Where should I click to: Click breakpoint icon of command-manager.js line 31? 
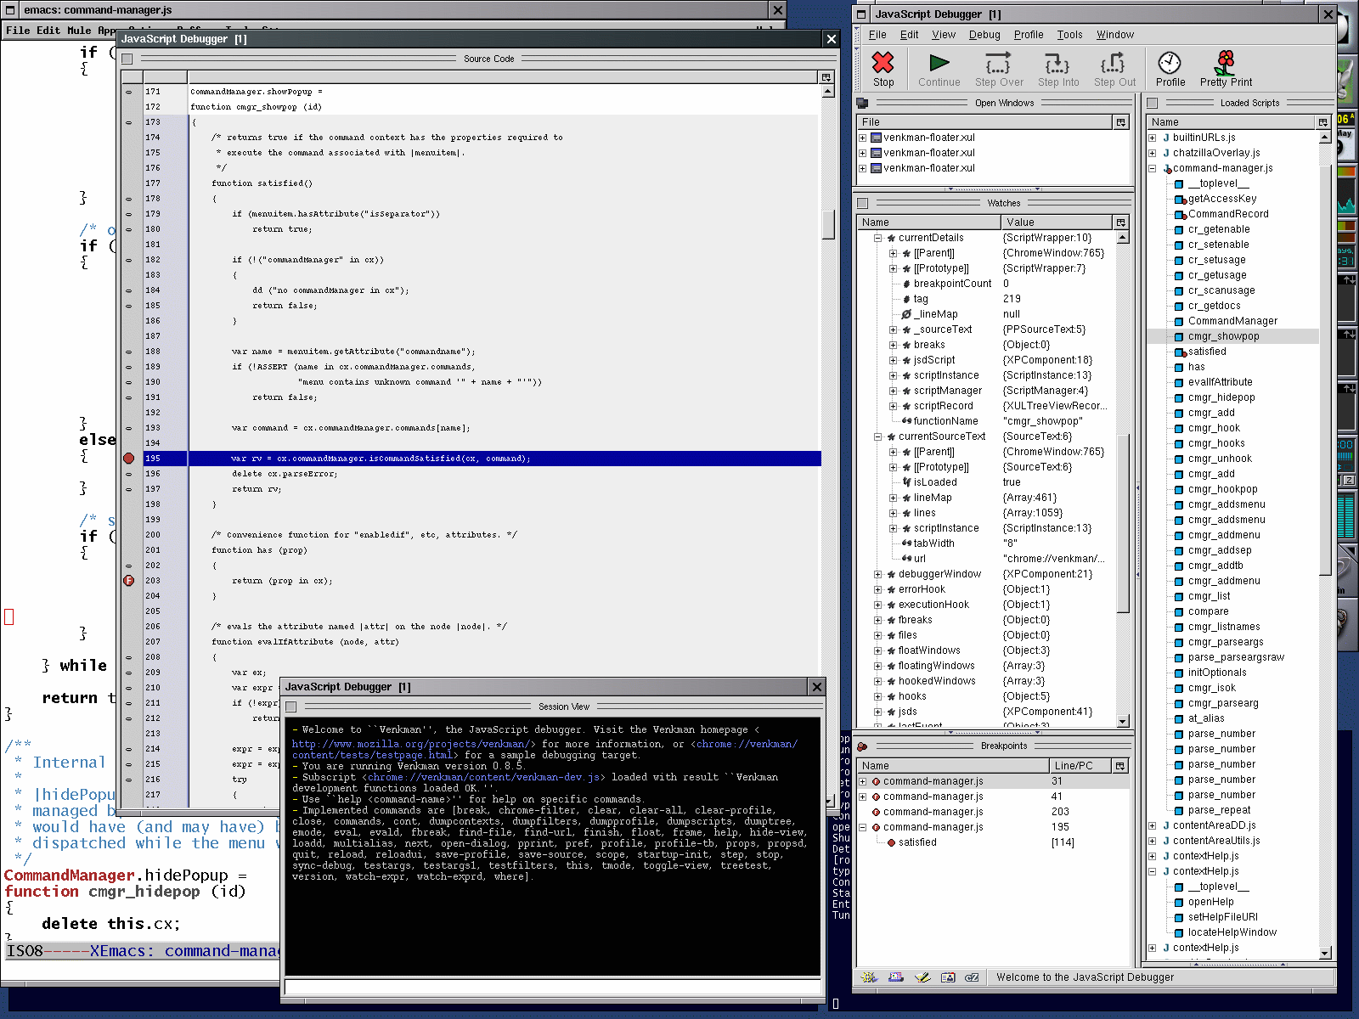tap(876, 781)
